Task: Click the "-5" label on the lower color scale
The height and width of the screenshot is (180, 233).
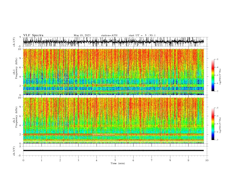Action: (x=217, y=124)
